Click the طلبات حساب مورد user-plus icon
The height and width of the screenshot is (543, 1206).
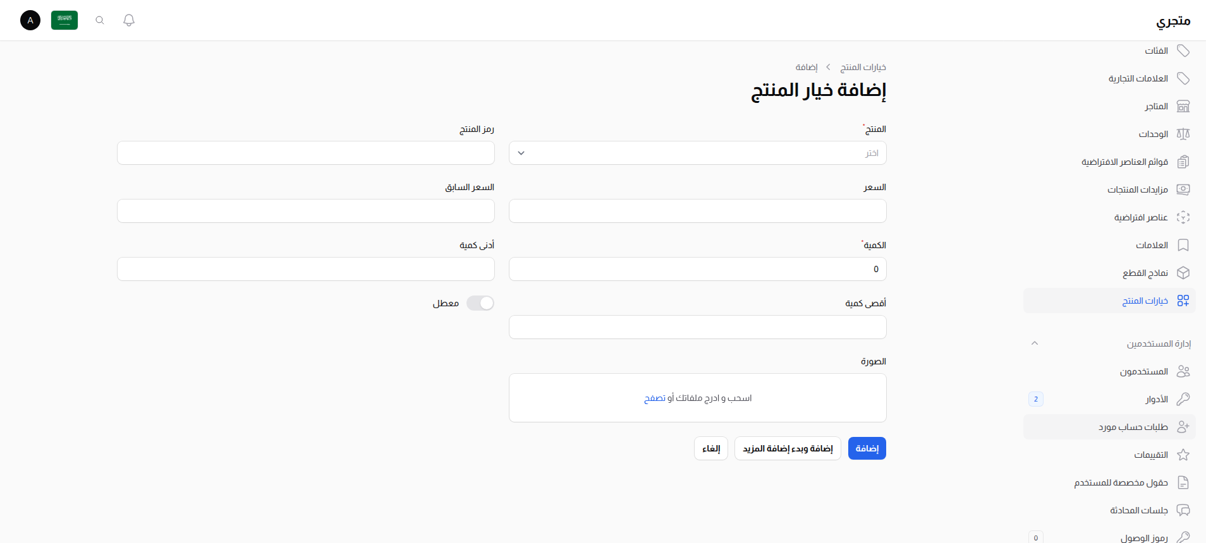1183,427
